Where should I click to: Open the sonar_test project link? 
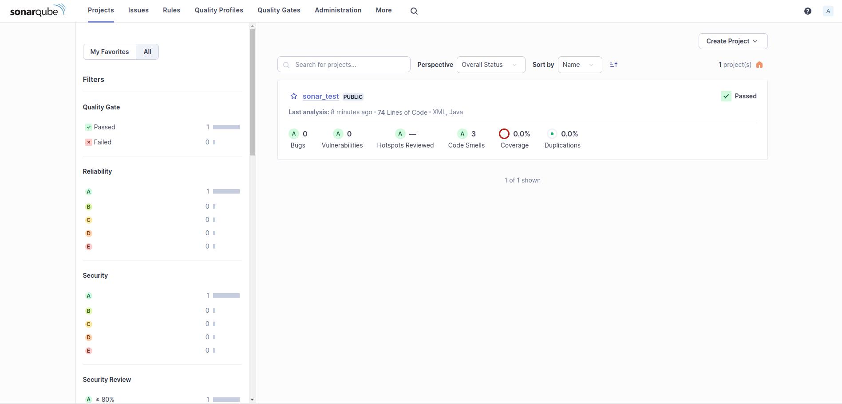(320, 96)
